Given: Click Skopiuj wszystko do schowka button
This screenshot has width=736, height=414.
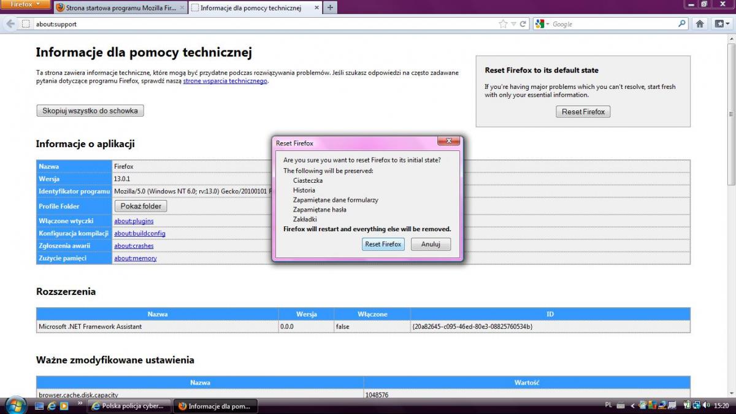Looking at the screenshot, I should pos(90,111).
